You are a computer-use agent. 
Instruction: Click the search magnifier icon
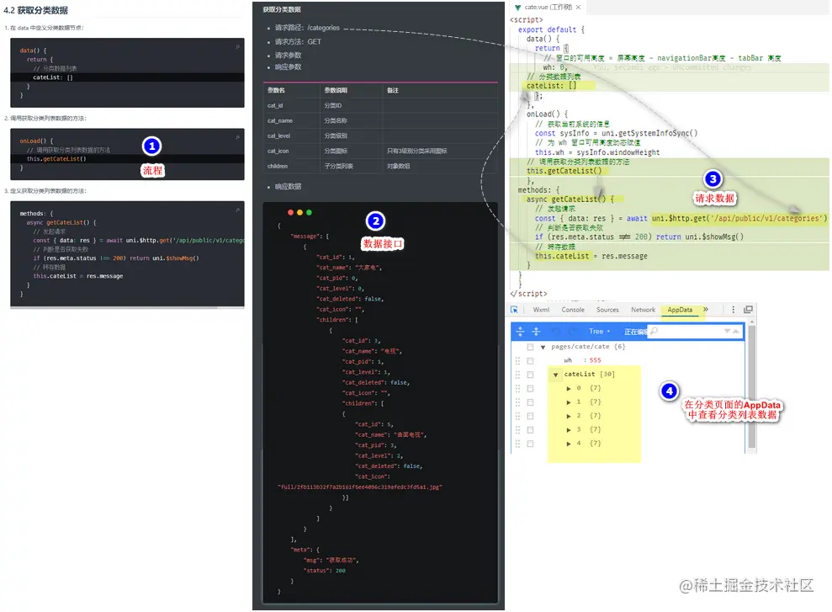tap(654, 331)
